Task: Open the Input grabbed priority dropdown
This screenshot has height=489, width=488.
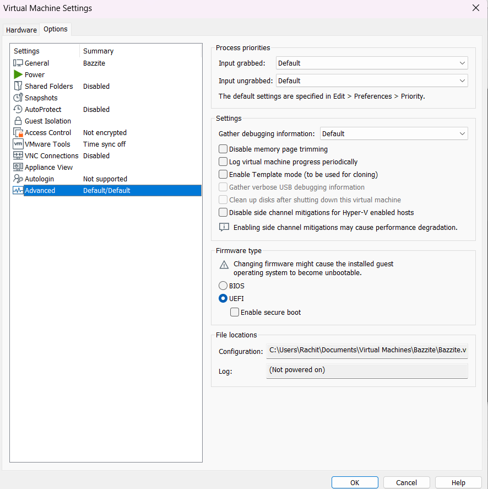Action: (372, 63)
